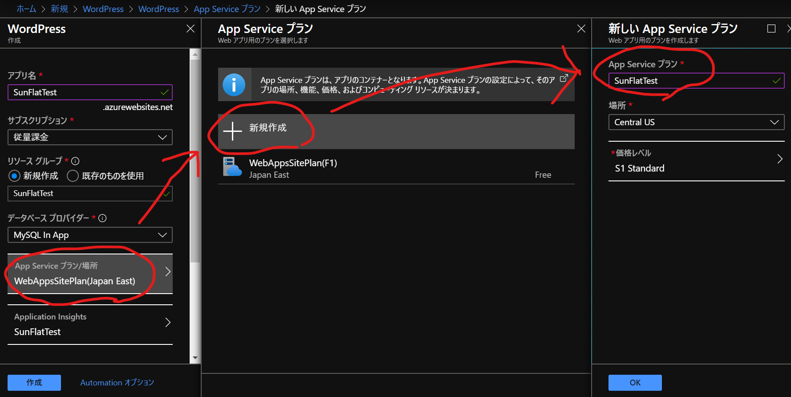Viewport: 791px width, 397px height.
Task: Click the current breadcrumb 新しい App Service プラン
Action: [320, 9]
